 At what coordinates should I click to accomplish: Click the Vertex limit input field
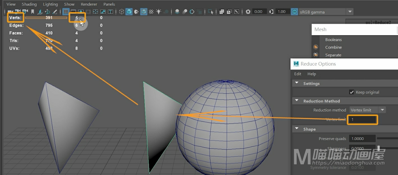coord(362,119)
